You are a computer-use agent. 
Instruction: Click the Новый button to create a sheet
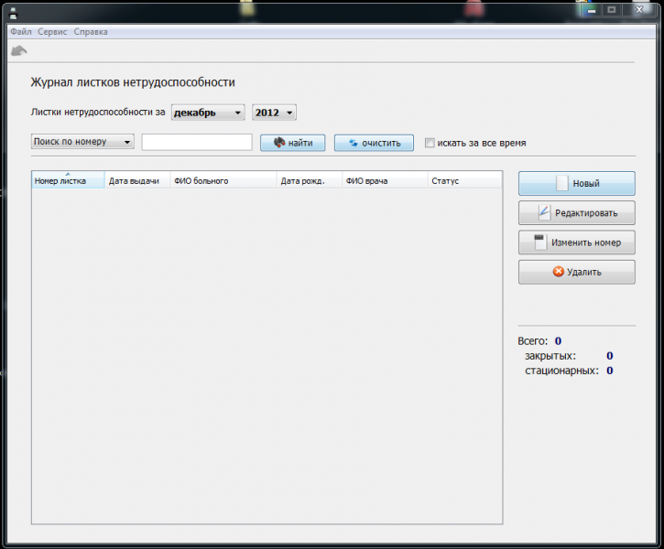click(577, 184)
